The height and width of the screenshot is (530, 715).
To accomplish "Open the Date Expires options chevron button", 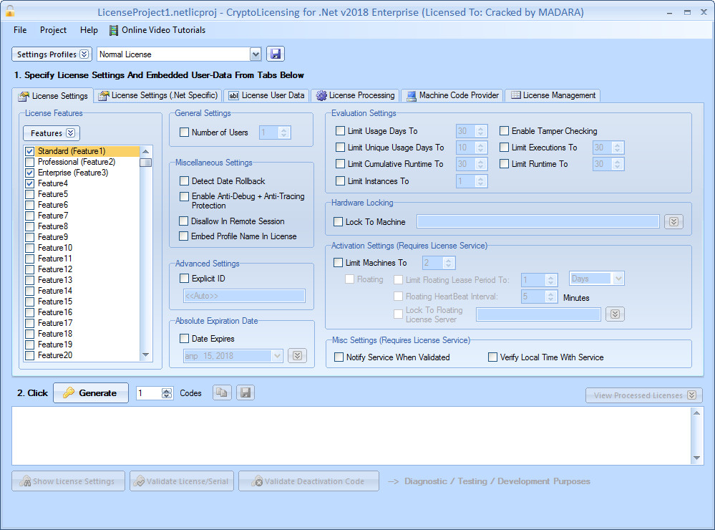I will [297, 356].
